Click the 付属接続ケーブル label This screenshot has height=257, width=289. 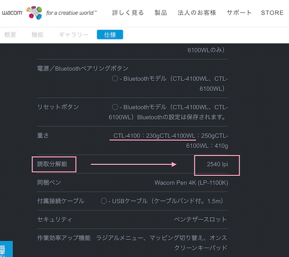click(x=61, y=201)
